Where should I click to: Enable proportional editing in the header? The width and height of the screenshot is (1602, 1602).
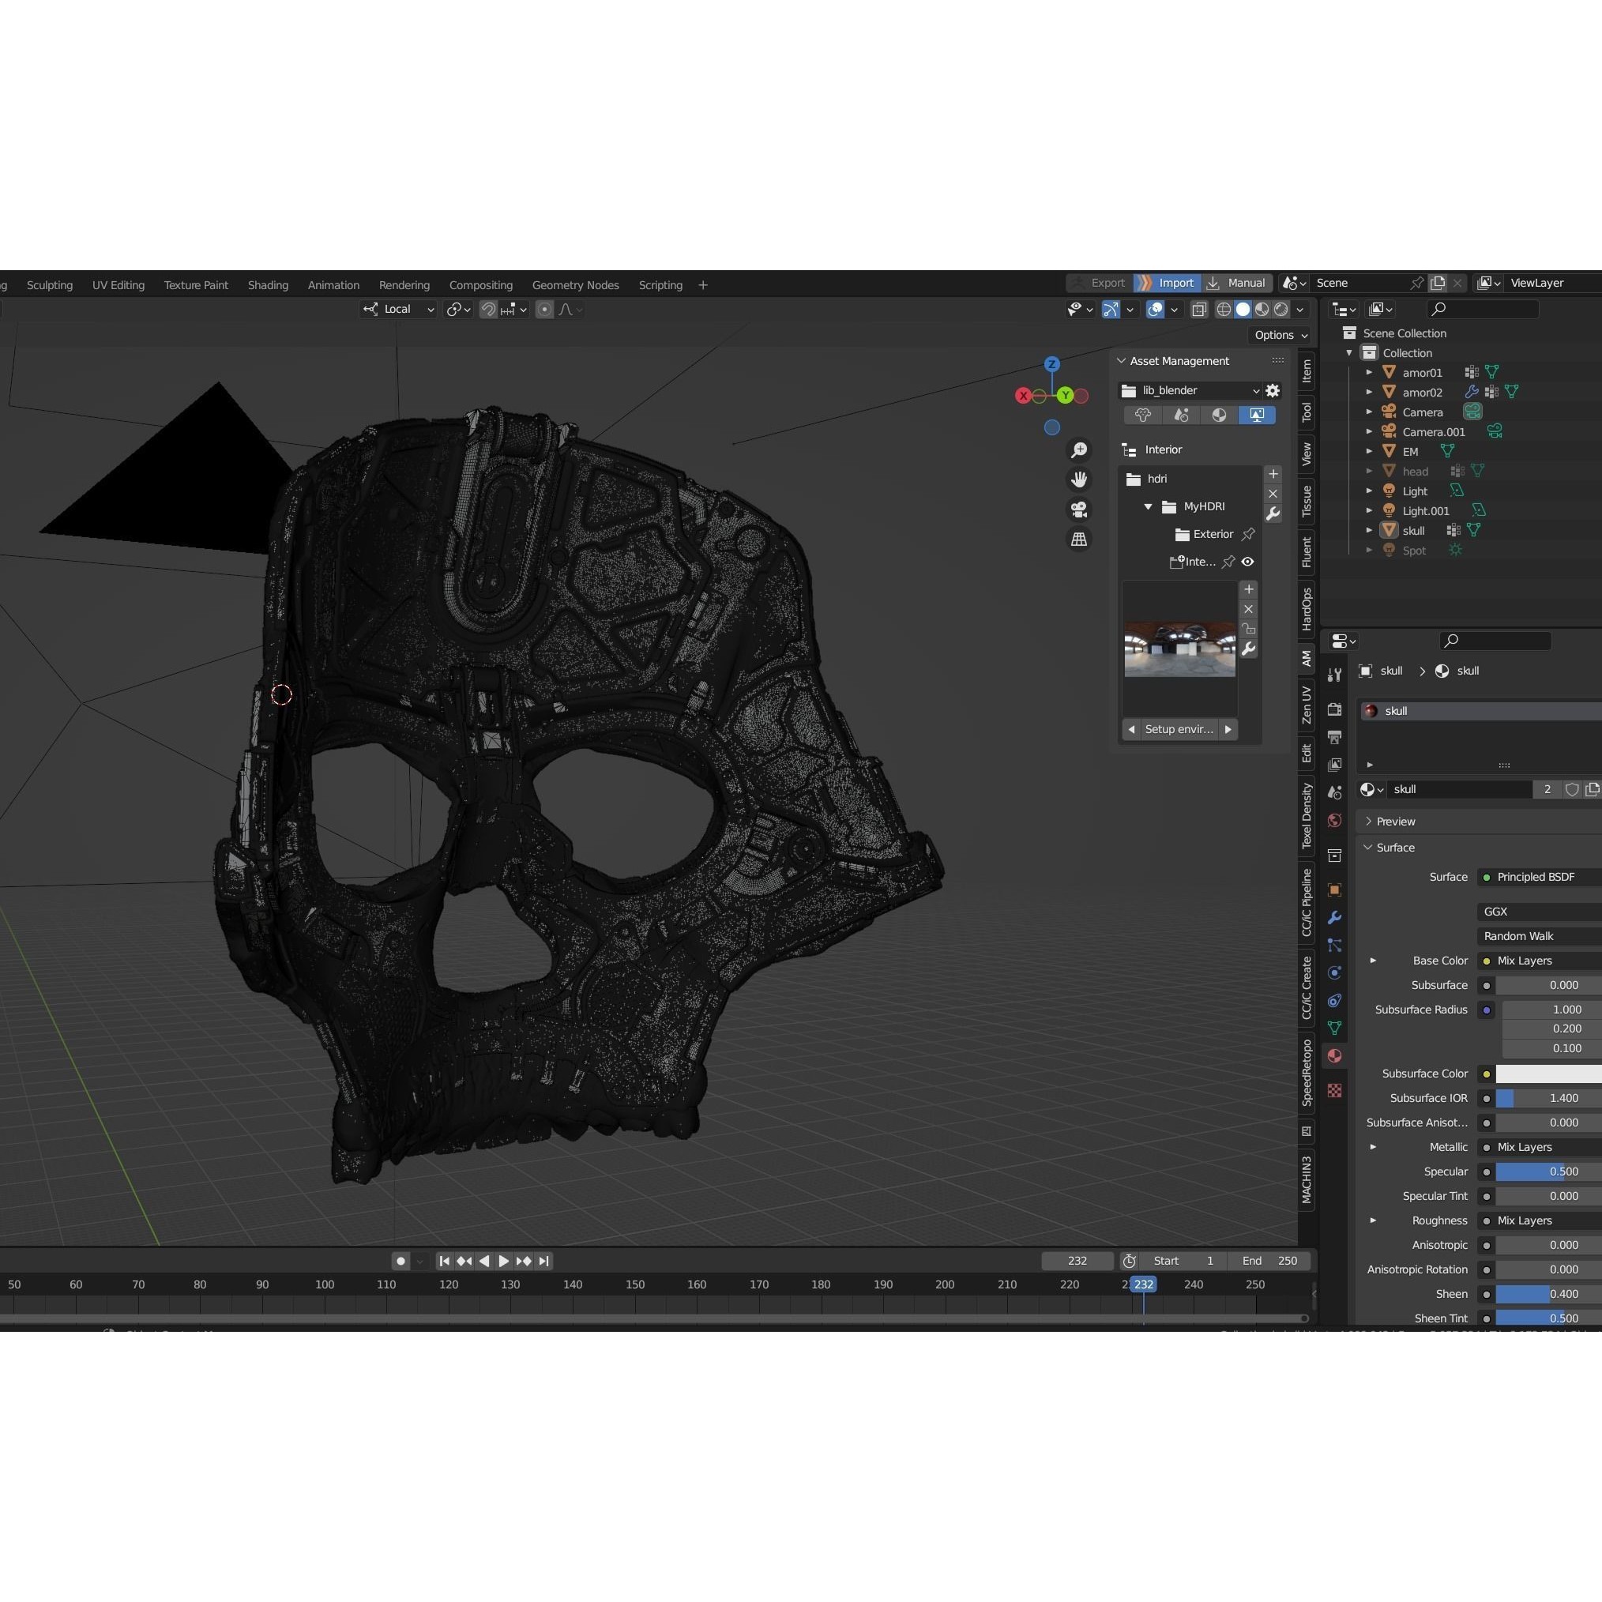[x=545, y=310]
